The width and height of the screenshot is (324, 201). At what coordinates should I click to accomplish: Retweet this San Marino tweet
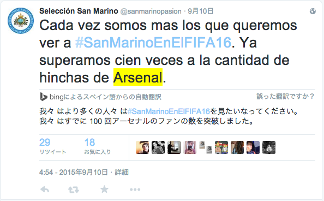tap(74, 190)
